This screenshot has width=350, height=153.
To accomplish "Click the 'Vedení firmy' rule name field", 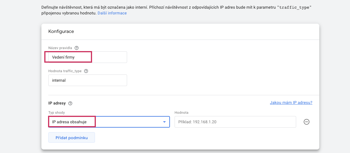I will coord(88,57).
